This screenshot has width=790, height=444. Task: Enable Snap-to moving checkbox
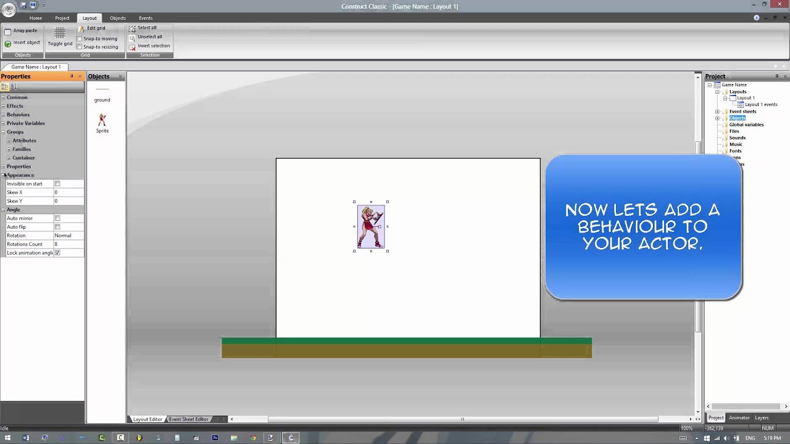[x=79, y=39]
